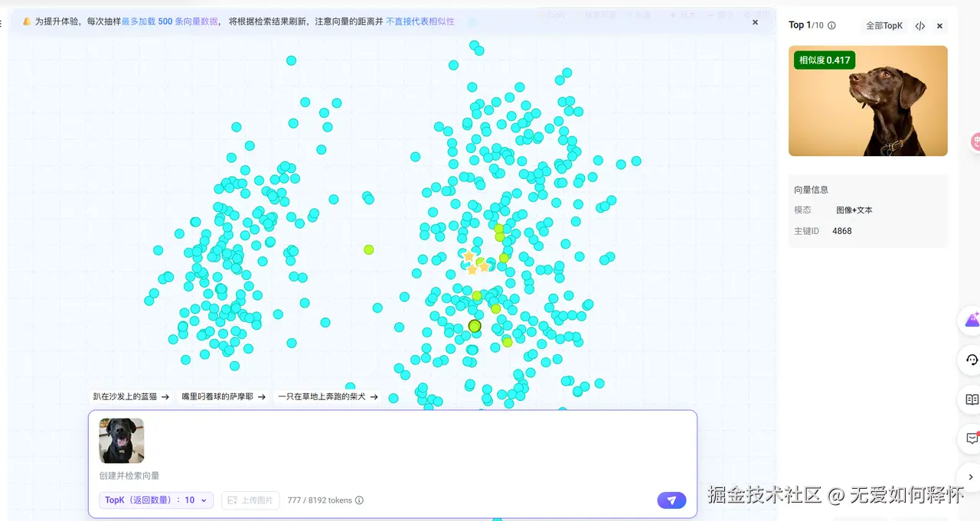Click the dark-outlined green Top 1 point

(x=475, y=326)
